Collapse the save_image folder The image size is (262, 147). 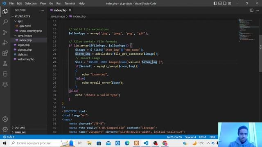click(x=25, y=36)
